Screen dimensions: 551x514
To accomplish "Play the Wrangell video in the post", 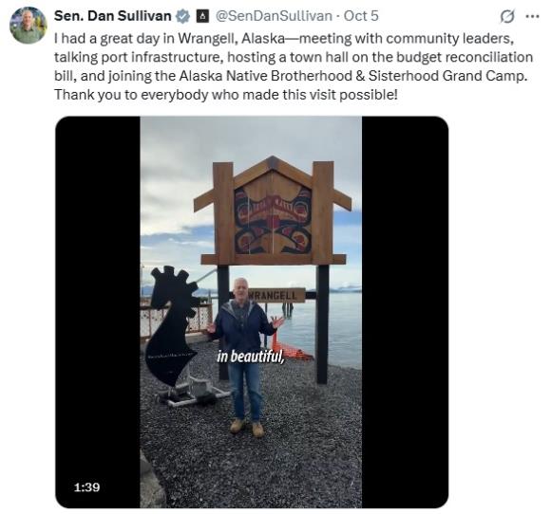I will (x=252, y=312).
